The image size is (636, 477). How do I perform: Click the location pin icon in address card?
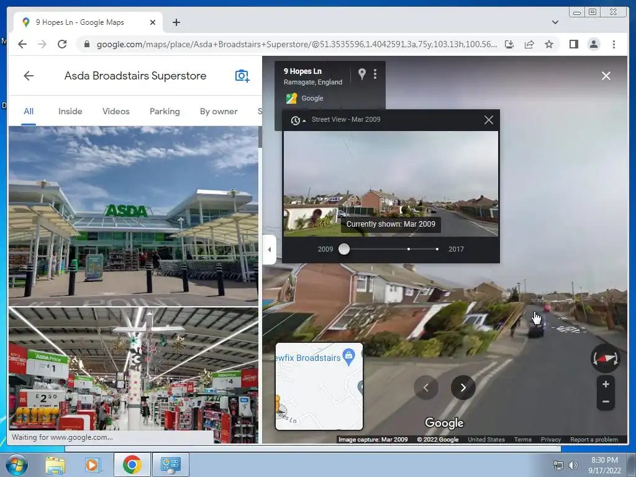point(362,74)
